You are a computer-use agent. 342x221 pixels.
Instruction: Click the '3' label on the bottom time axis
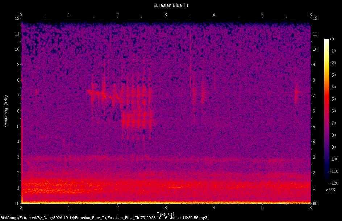166,208
